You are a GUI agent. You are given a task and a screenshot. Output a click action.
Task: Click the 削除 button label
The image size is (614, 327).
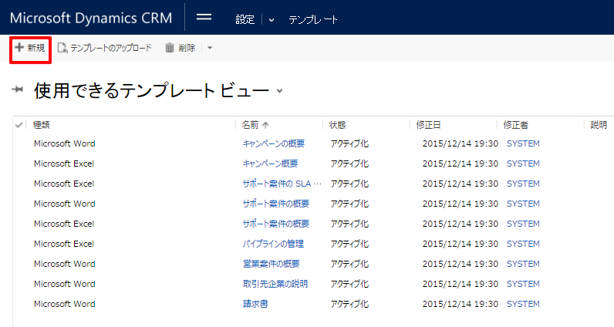(187, 48)
